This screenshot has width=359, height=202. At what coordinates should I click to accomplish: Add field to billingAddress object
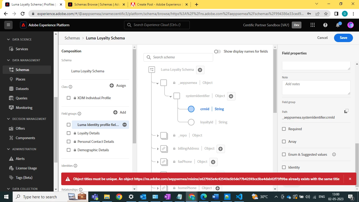(x=220, y=149)
